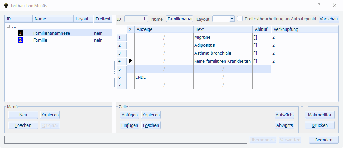The width and height of the screenshot is (343, 148).
Task: Collapse the root tree node
Action: tap(9, 26)
